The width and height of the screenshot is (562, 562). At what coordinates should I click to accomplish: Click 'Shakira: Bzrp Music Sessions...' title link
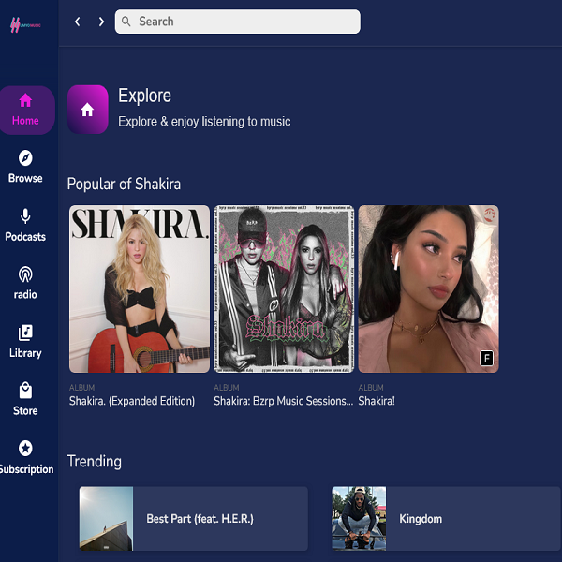click(284, 401)
